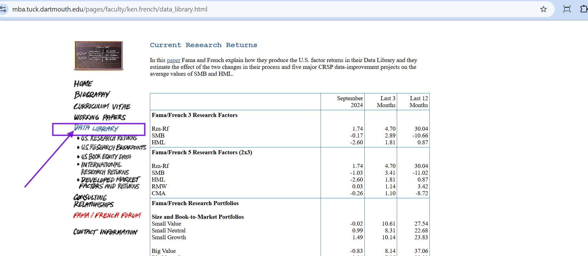Click the Big Value 37.06 value
The height and width of the screenshot is (256, 588).
[x=421, y=251]
